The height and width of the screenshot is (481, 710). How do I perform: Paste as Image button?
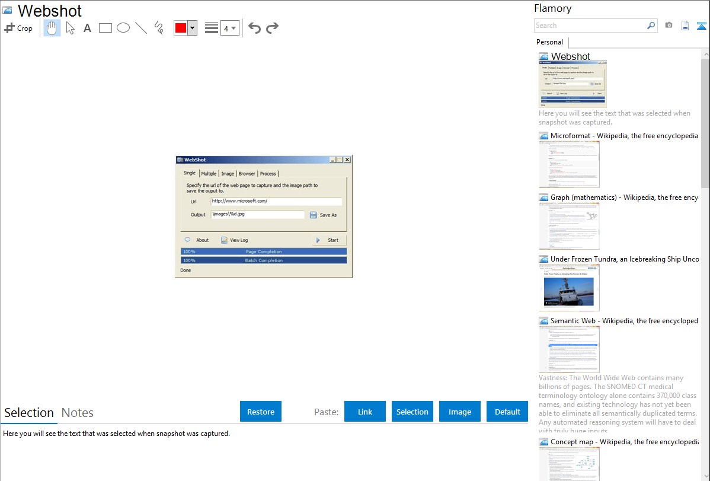(x=459, y=412)
